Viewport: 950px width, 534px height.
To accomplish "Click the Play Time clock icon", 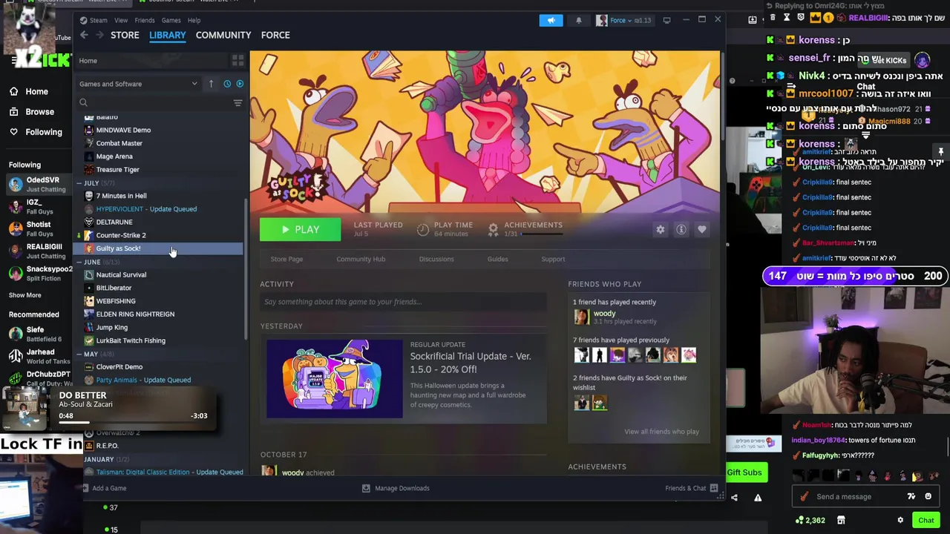I will point(422,229).
